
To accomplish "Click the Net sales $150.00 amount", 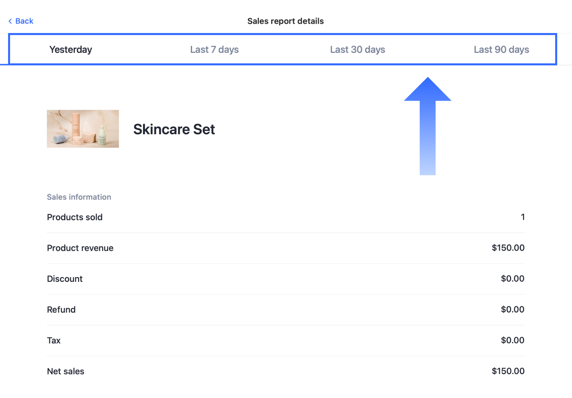I will 508,371.
